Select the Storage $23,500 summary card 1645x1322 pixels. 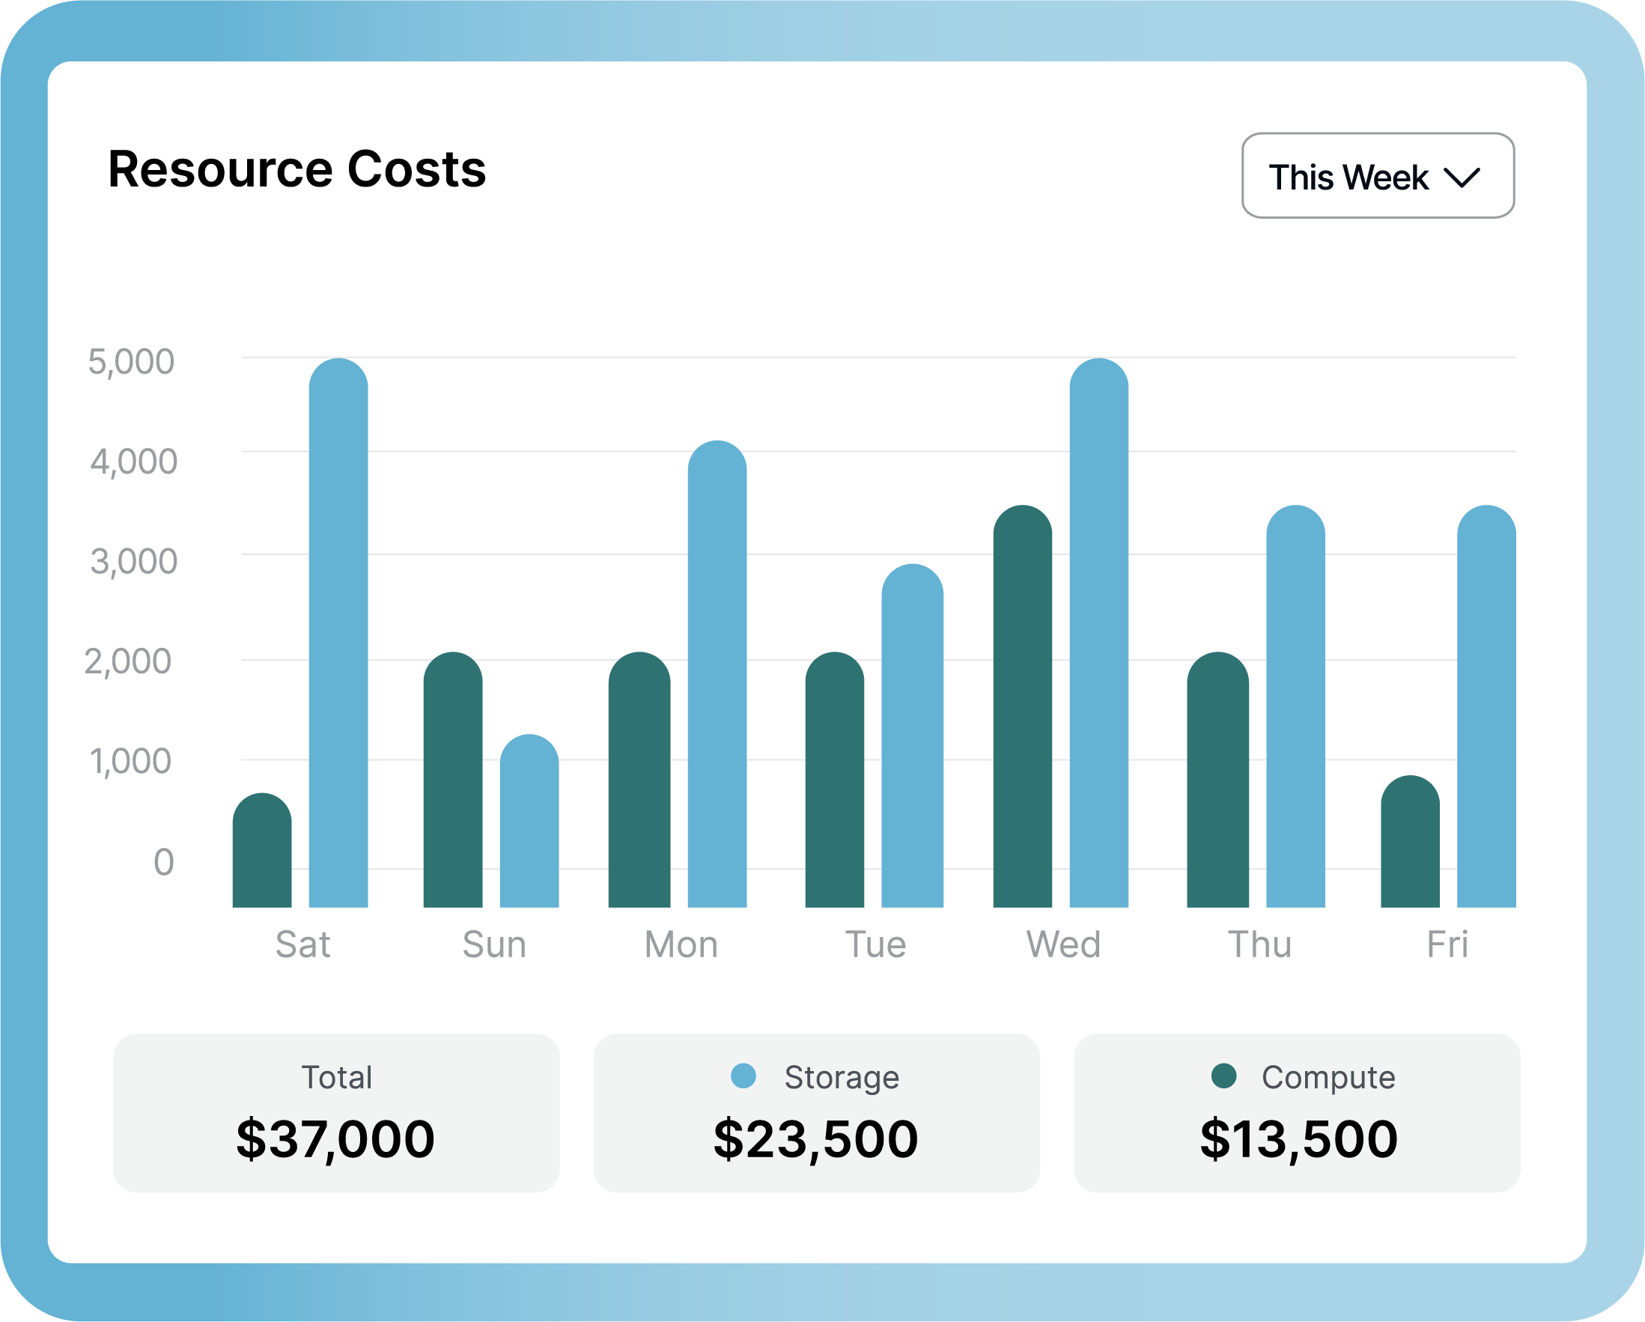pyautogui.click(x=815, y=1112)
